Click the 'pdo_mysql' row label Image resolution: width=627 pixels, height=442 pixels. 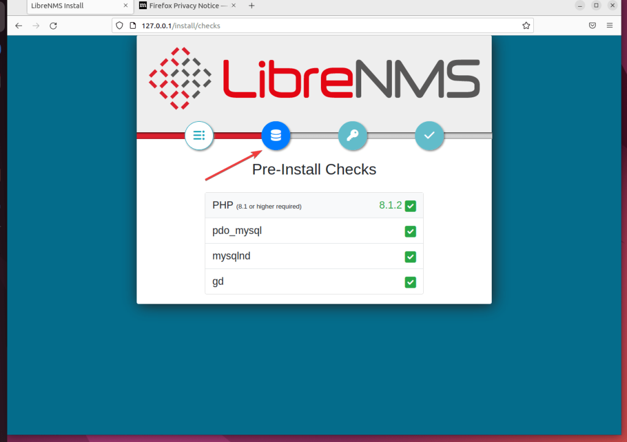pyautogui.click(x=237, y=231)
